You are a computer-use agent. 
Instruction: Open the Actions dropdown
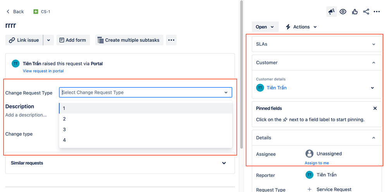point(301,27)
